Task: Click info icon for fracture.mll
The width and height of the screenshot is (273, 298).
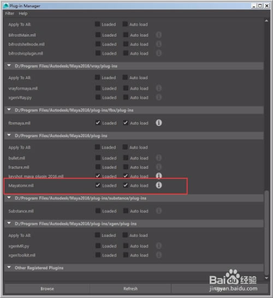Action: pos(159,167)
